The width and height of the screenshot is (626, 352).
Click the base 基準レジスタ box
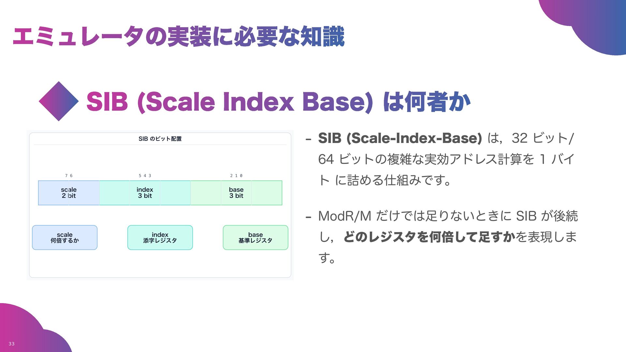(255, 238)
